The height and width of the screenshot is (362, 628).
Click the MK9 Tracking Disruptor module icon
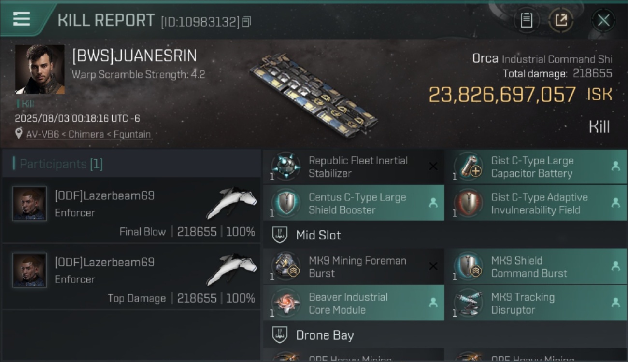click(x=468, y=303)
